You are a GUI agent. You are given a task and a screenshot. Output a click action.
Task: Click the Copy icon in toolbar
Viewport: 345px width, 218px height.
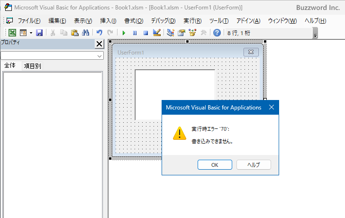[64, 33]
